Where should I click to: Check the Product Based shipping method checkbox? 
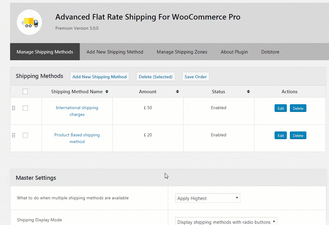point(25,135)
